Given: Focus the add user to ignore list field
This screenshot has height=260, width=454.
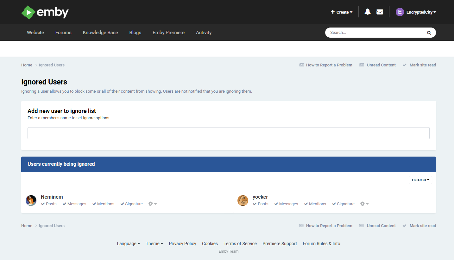Looking at the screenshot, I should [x=229, y=133].
